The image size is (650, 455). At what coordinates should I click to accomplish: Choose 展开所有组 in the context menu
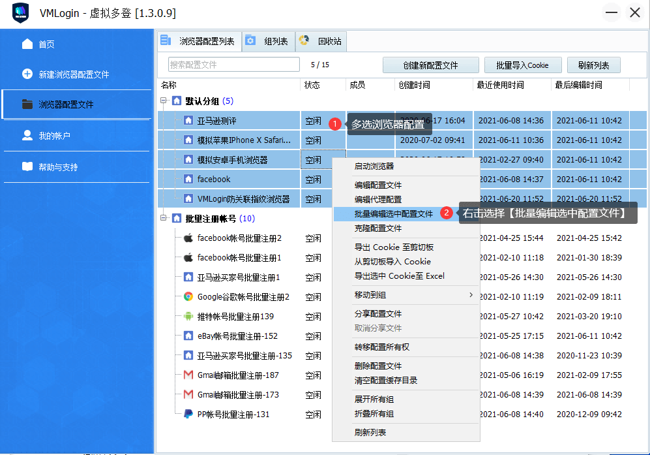406,400
